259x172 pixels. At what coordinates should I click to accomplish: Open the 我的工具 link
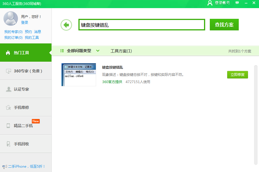pos(33,37)
